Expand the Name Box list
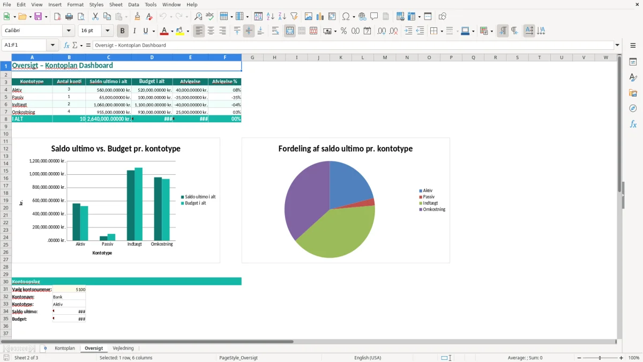The image size is (643, 362). click(53, 45)
